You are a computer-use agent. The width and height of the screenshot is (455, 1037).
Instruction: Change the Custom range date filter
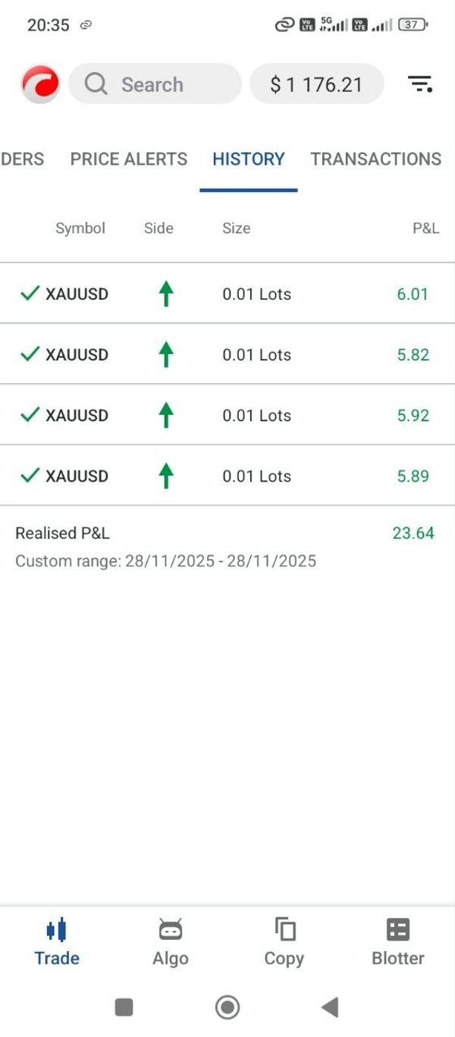(x=165, y=561)
